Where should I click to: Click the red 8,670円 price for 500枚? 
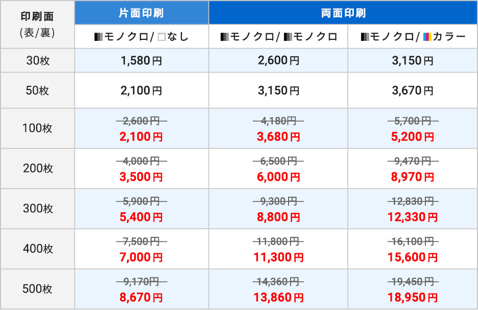(141, 298)
